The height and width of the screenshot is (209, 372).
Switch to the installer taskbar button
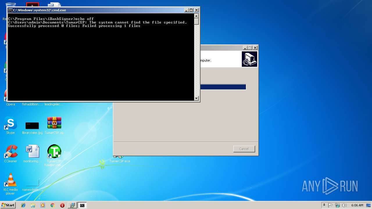click(x=72, y=205)
